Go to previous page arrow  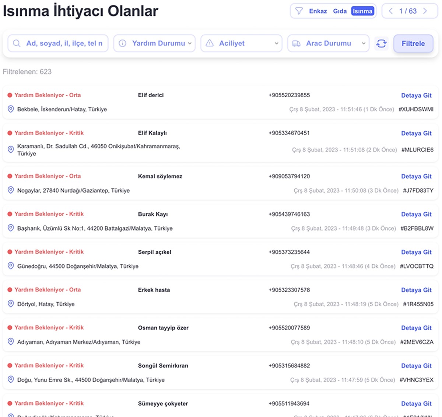(x=391, y=11)
